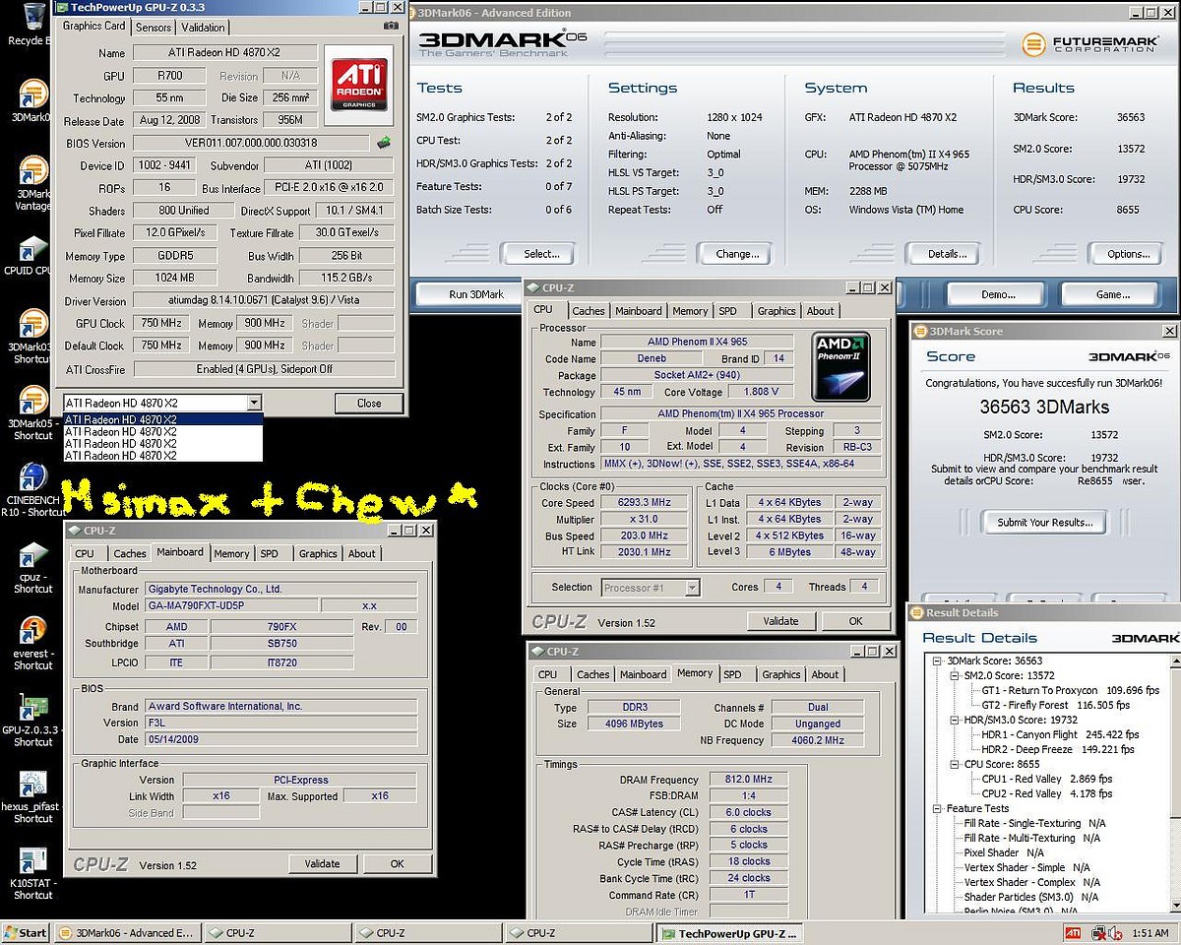Open the GPU selection dropdown arrow in GPU-Z
This screenshot has height=945, width=1181.
(x=254, y=403)
